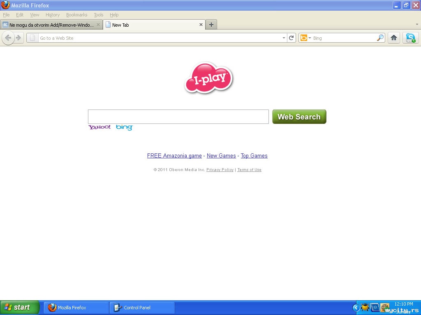The image size is (421, 315).
Task: Open the Help menu
Action: tap(114, 15)
